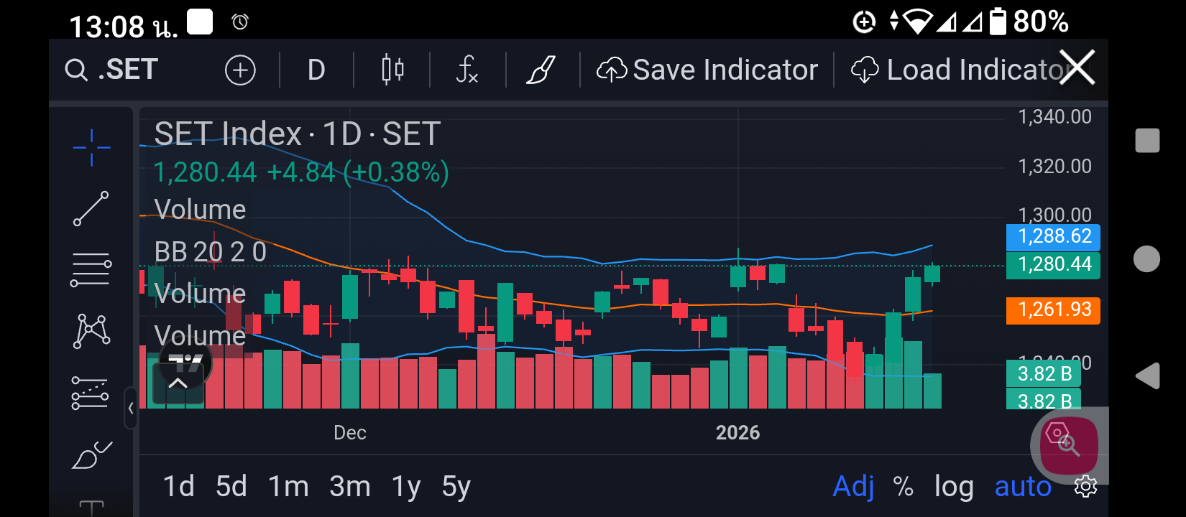Viewport: 1186px width, 517px height.
Task: Tap Android home circle button
Action: tap(1146, 258)
